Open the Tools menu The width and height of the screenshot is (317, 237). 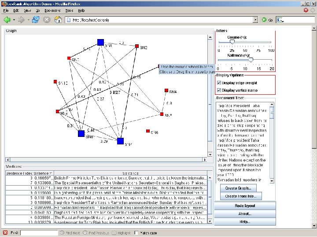click(69, 11)
